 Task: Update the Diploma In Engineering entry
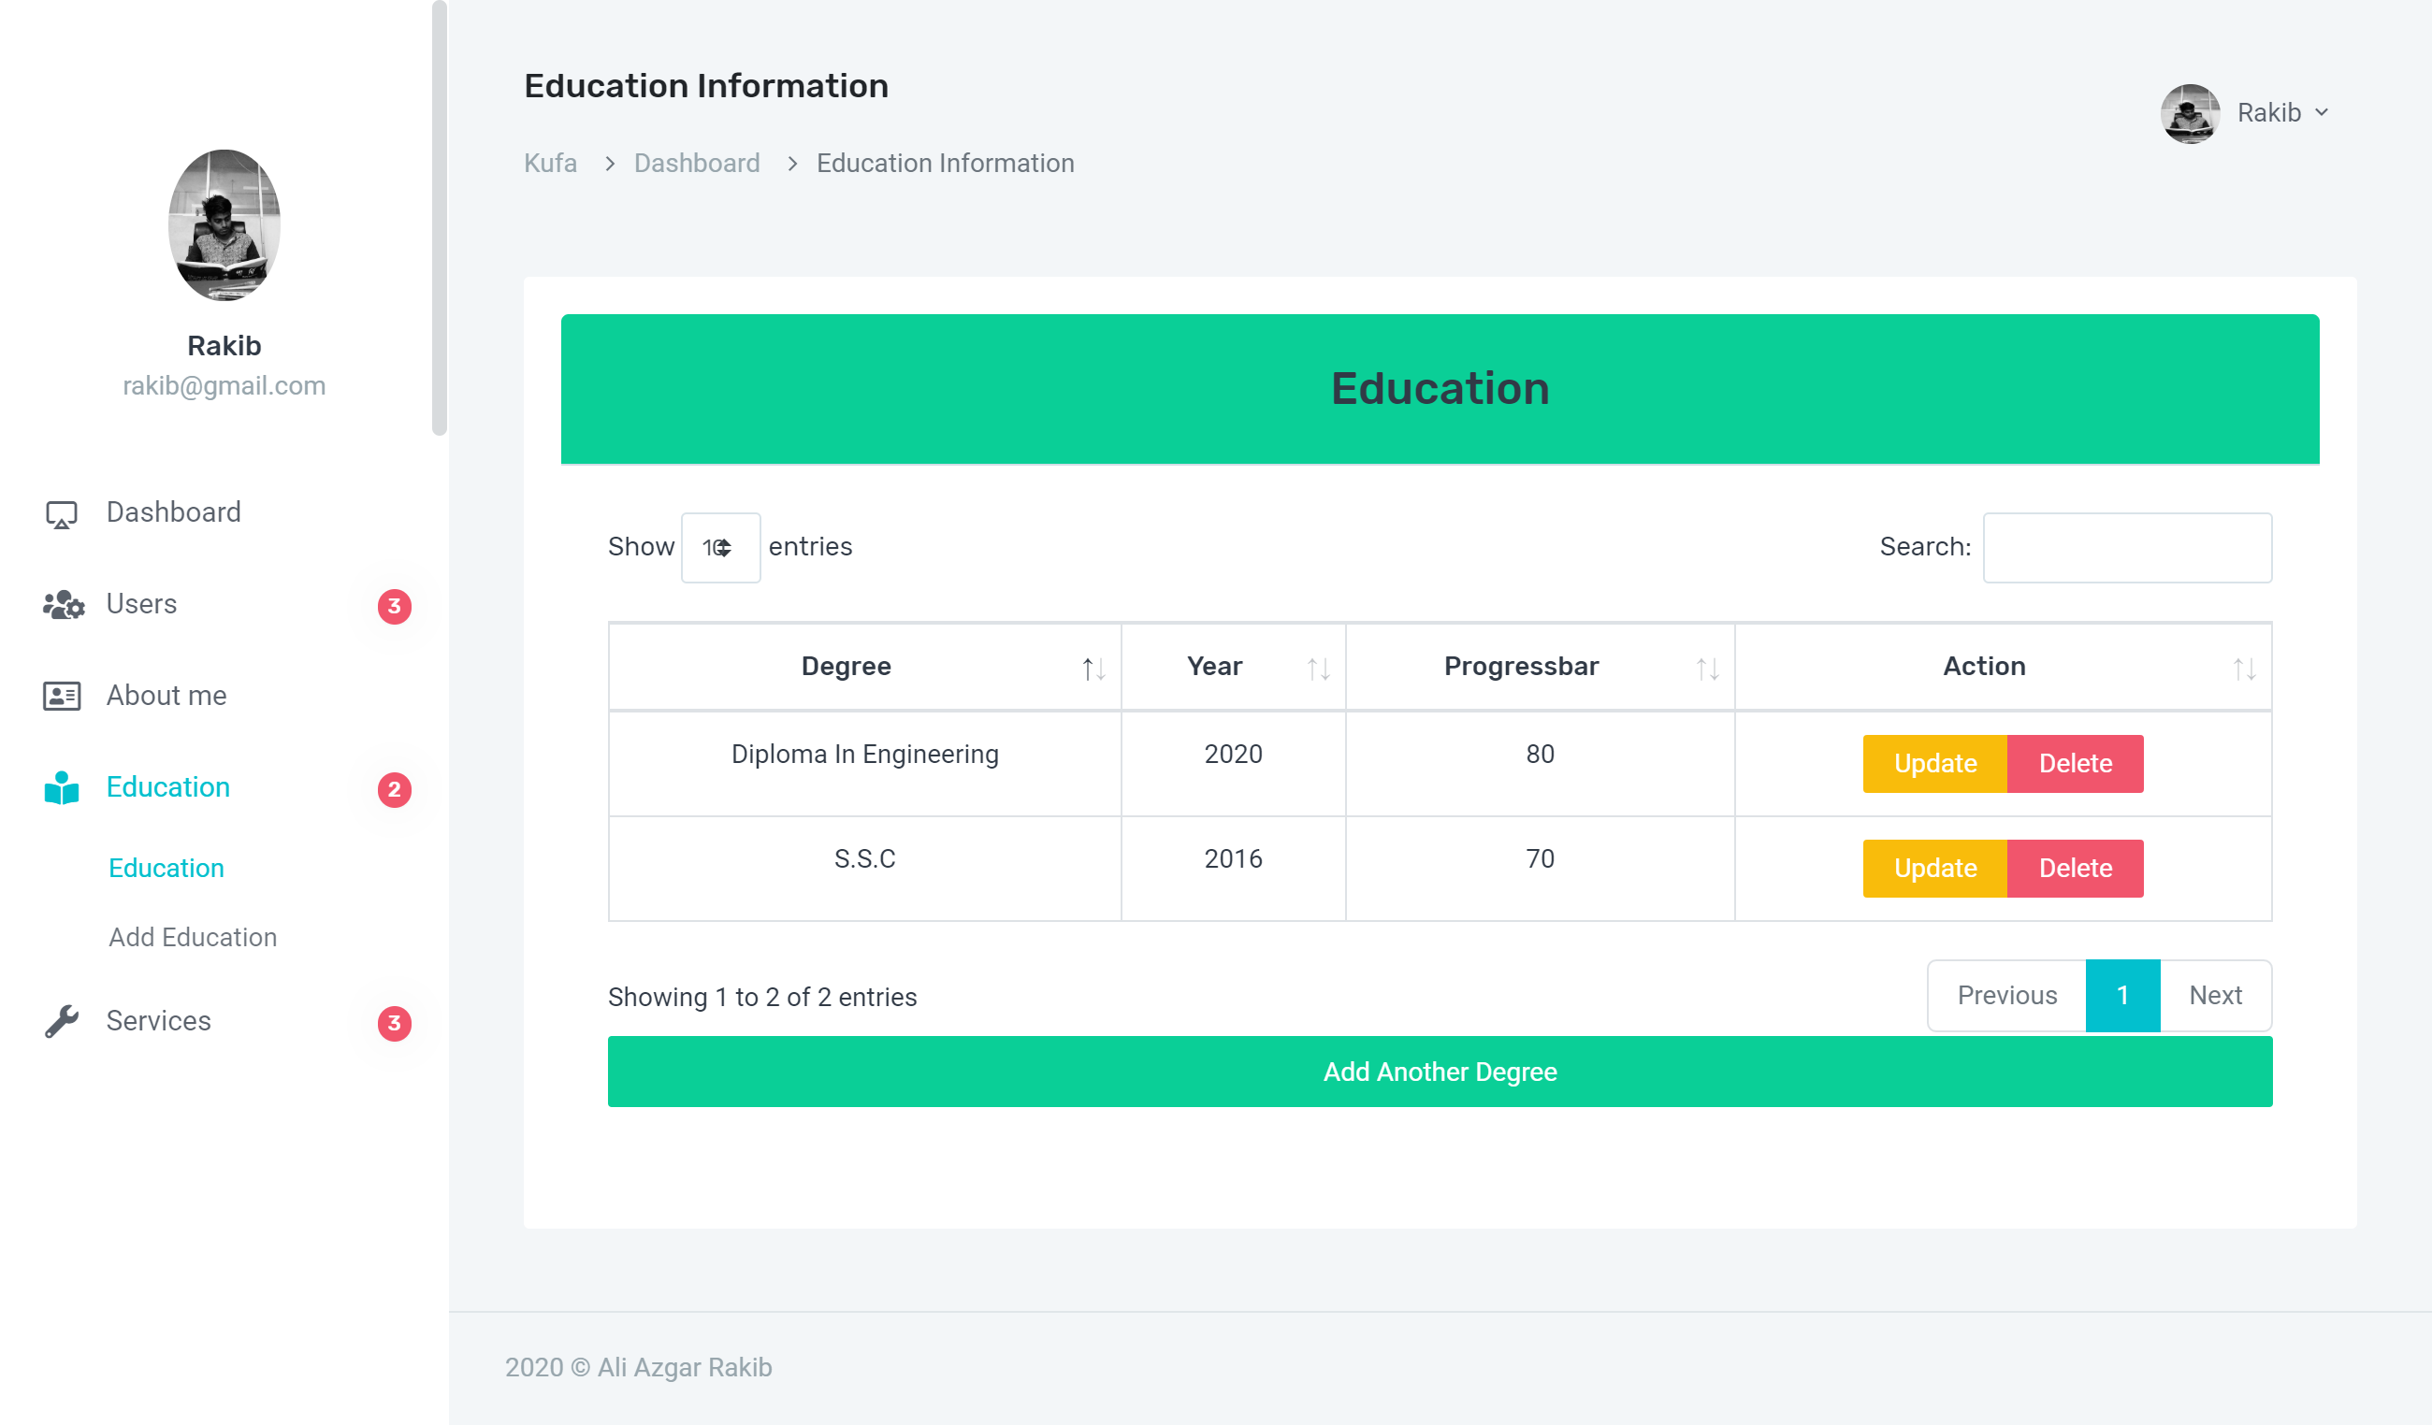point(1934,763)
